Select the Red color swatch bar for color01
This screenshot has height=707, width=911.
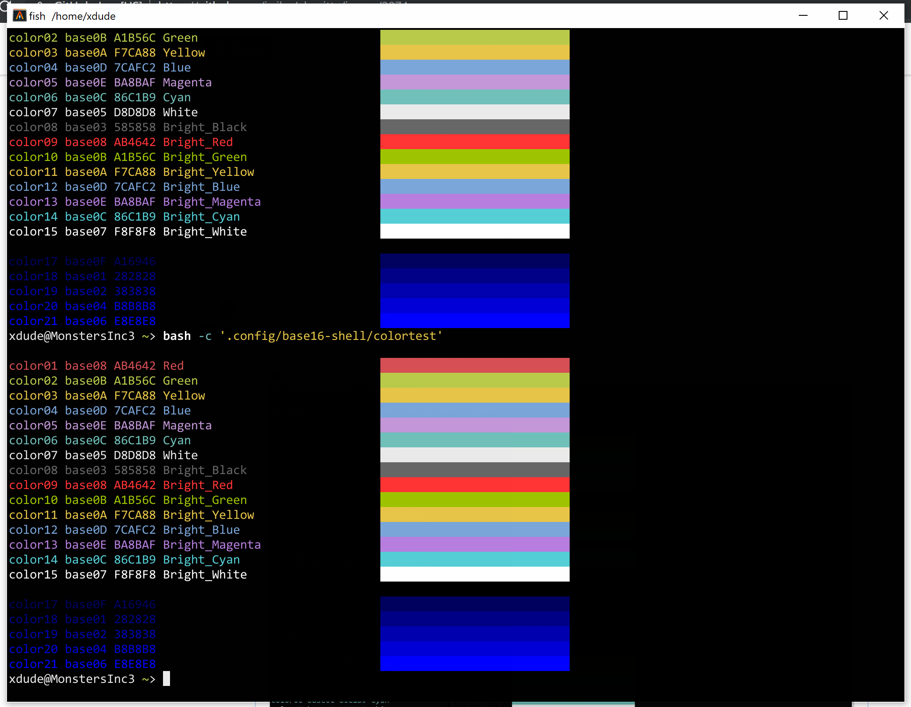tap(475, 365)
